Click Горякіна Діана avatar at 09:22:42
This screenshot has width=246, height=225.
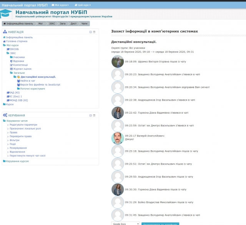pos(118,113)
